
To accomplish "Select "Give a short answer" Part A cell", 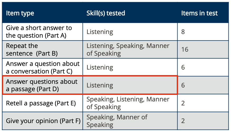I will [39, 32].
